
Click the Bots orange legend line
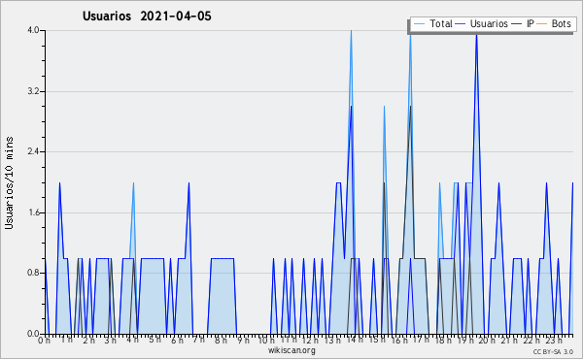pyautogui.click(x=542, y=23)
